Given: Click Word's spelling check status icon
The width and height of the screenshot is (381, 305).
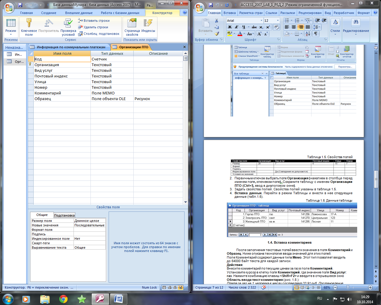Looking at the screenshot, I should (263, 287).
